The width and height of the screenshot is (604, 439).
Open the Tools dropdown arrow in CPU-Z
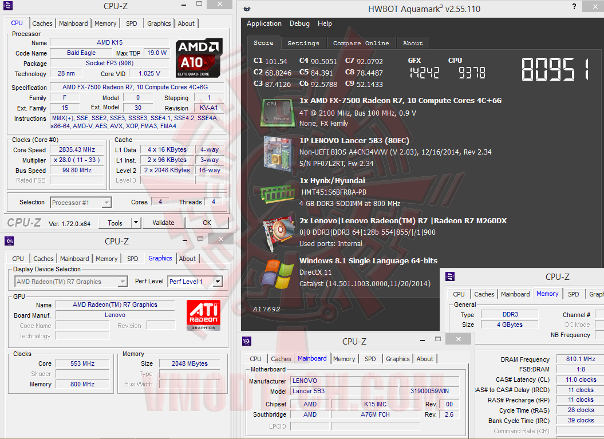[136, 223]
